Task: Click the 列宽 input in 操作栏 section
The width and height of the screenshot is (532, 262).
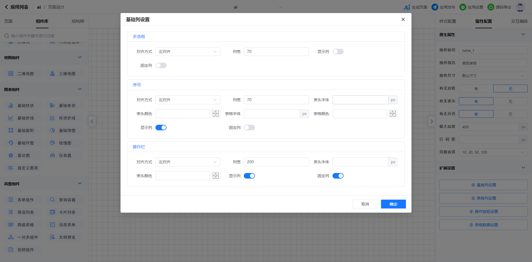Action: [276, 162]
